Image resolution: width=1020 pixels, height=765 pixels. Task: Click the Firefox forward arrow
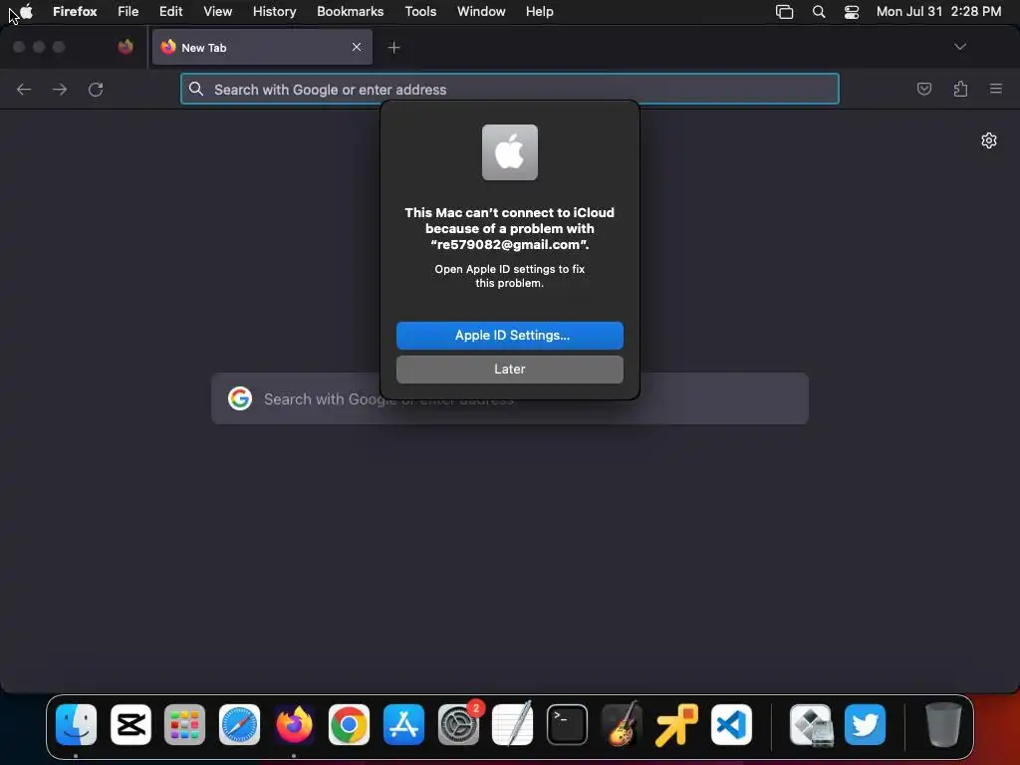[60, 89]
